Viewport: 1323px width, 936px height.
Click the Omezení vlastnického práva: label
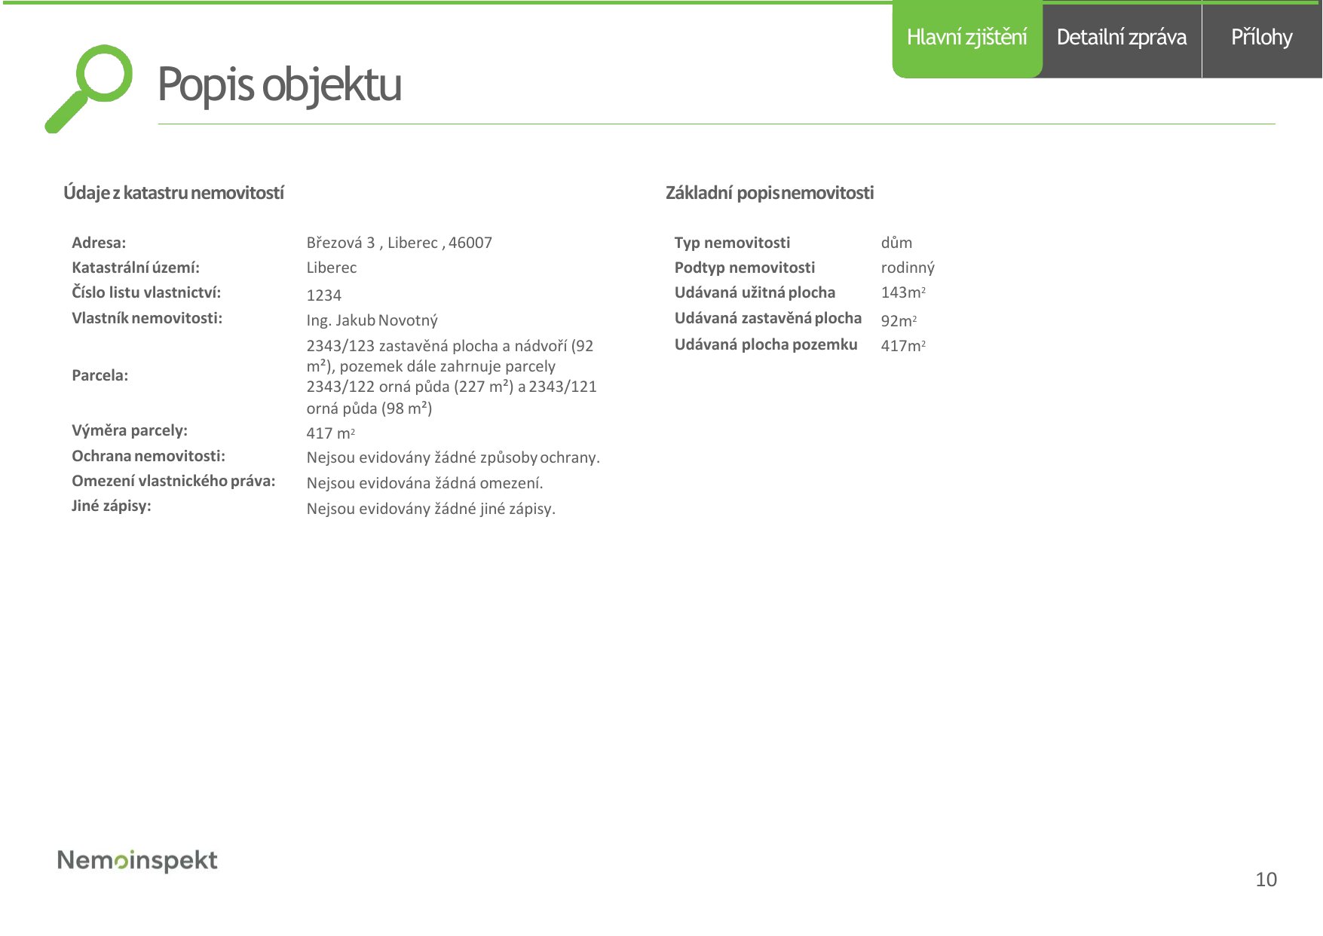[173, 481]
